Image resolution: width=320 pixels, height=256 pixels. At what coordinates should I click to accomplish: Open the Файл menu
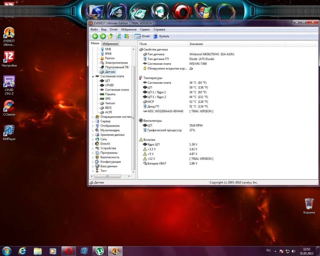94,29
